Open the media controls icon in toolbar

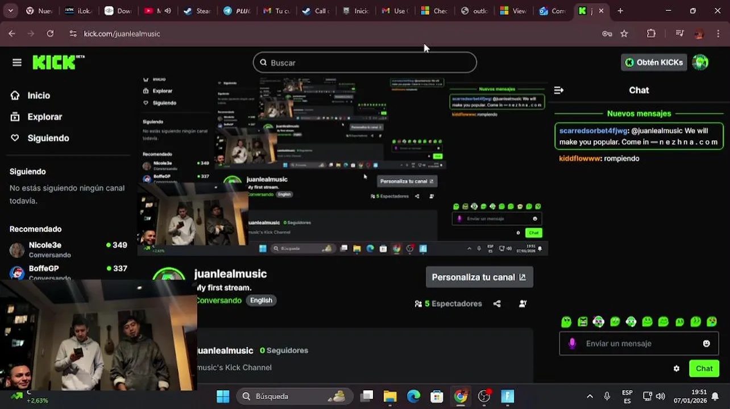[679, 34]
